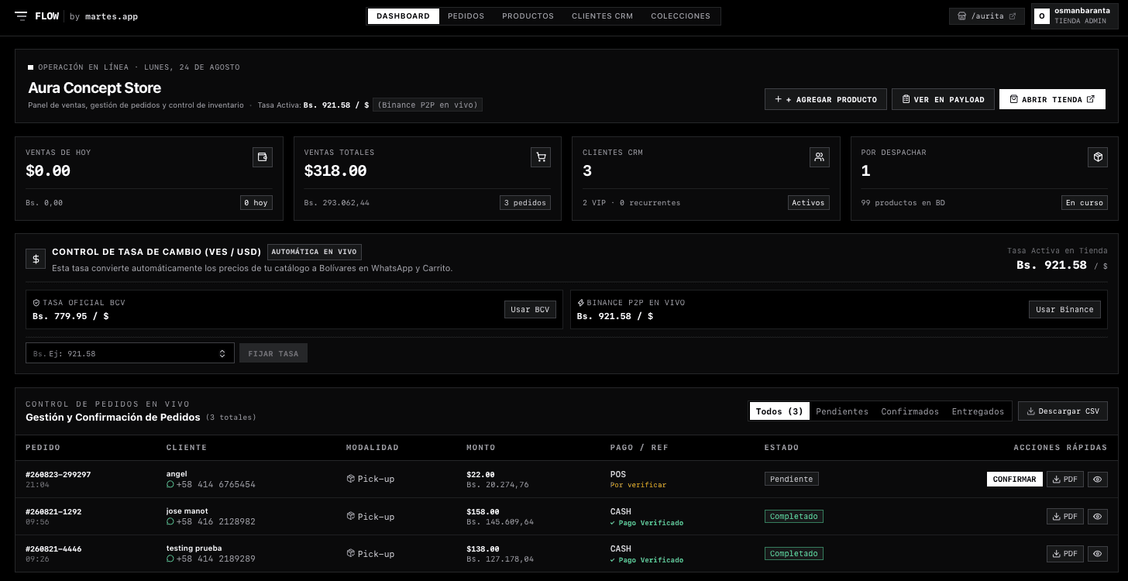This screenshot has height=581, width=1128.
Task: Click the package icon in order #260821-1292 row
Action: [x=351, y=516]
